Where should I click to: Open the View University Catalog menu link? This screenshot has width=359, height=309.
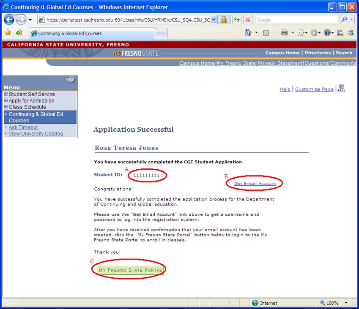point(36,134)
